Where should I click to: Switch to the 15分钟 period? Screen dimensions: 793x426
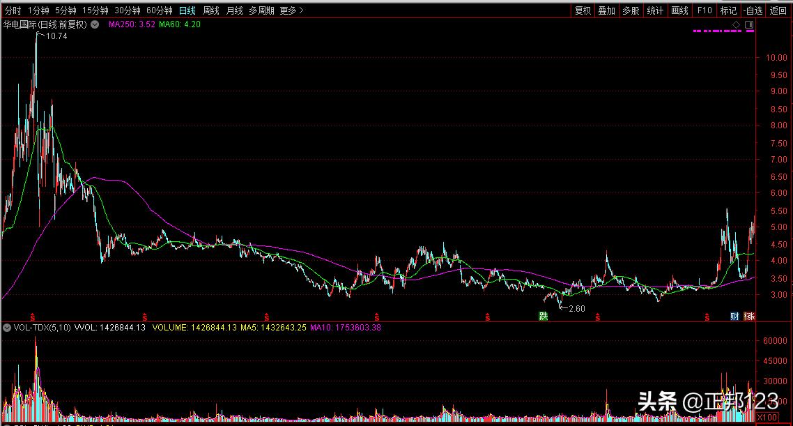95,10
